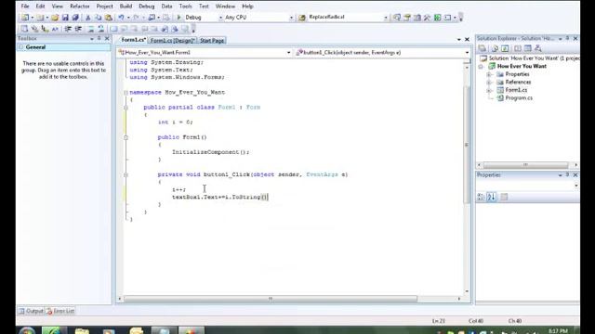Image resolution: width=595 pixels, height=334 pixels.
Task: Save the current file with Save icon
Action: 65,18
